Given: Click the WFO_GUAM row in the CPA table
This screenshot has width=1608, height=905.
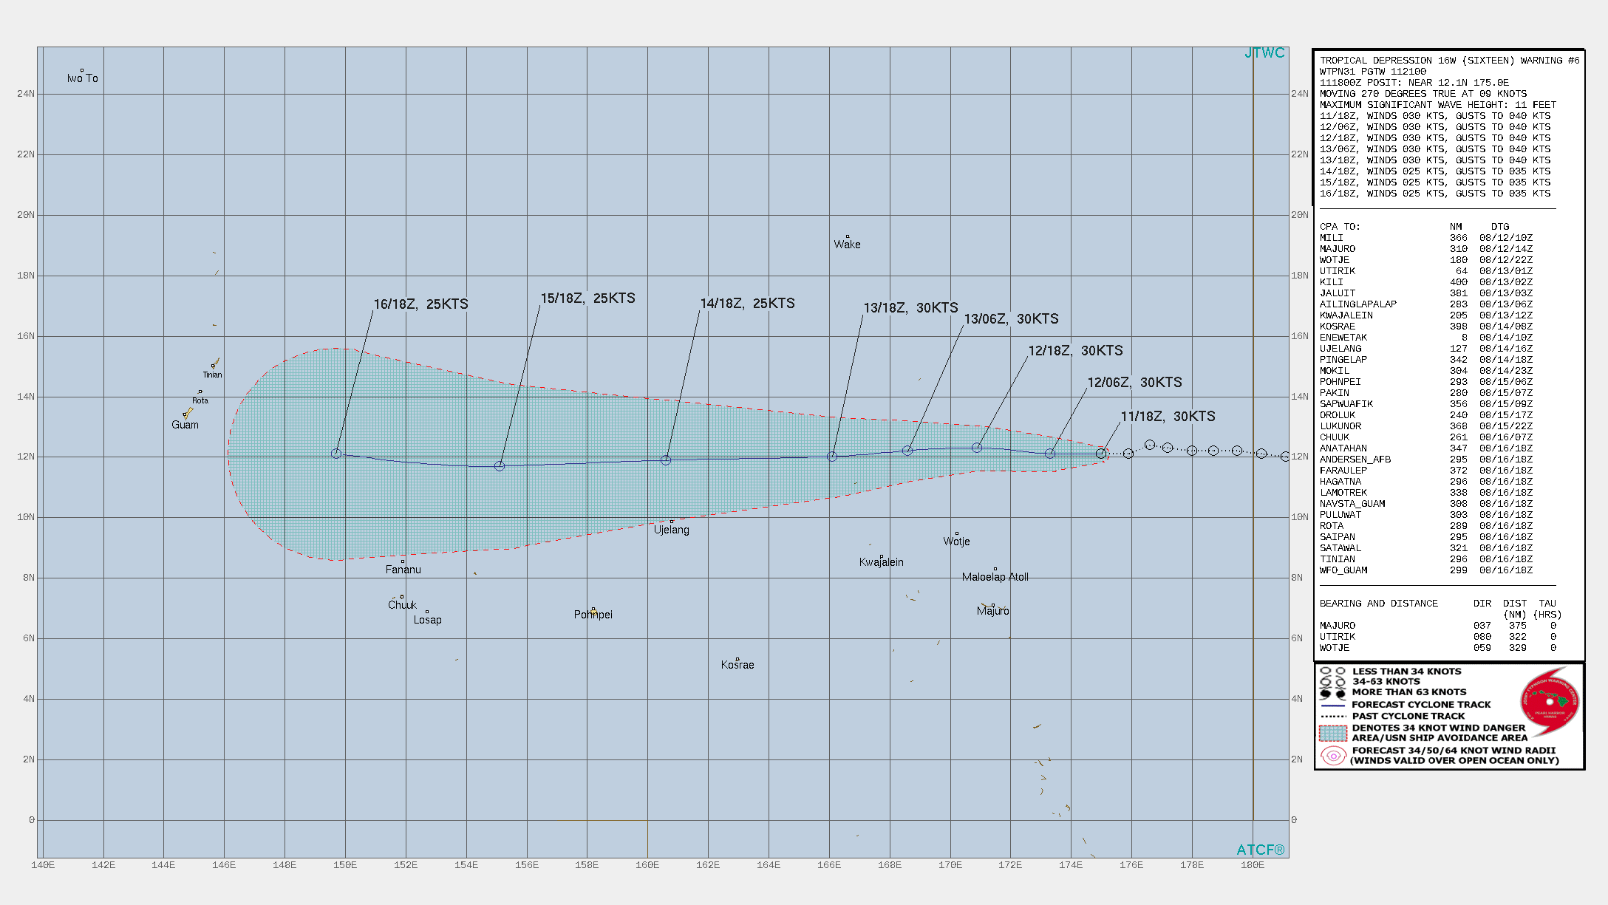Looking at the screenshot, I should point(1426,570).
